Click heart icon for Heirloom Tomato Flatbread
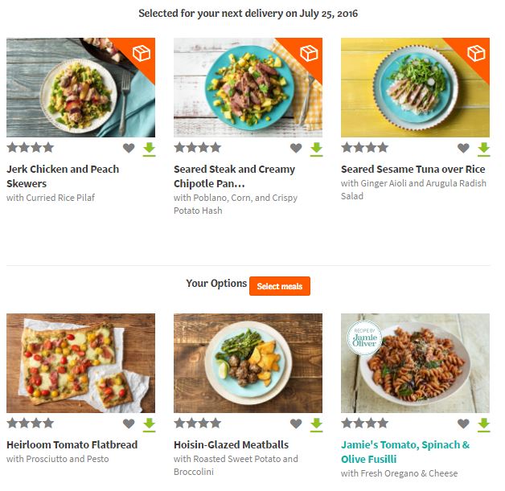This screenshot has width=505, height=491. tap(129, 423)
